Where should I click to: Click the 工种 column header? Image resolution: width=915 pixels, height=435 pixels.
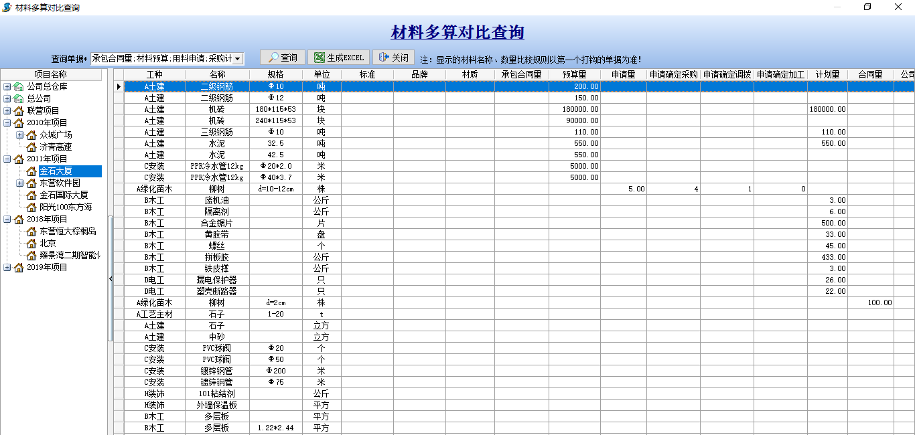(154, 75)
